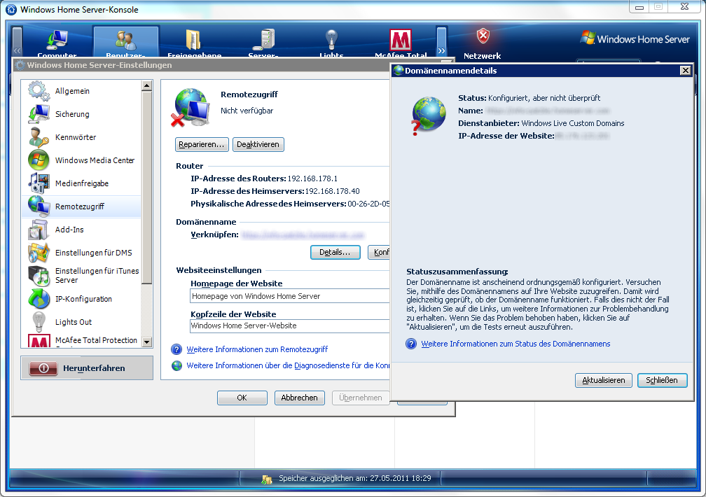
Task: Select Kennwörter settings category label
Action: pyautogui.click(x=76, y=137)
